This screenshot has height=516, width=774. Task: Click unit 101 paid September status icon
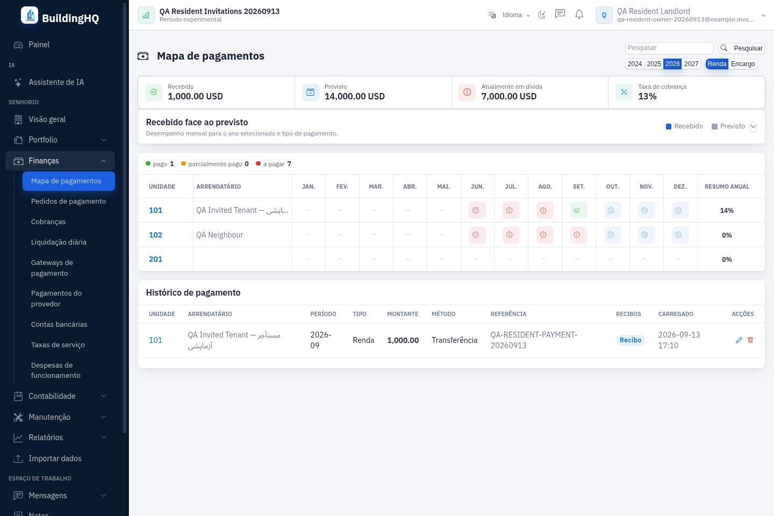pyautogui.click(x=578, y=210)
